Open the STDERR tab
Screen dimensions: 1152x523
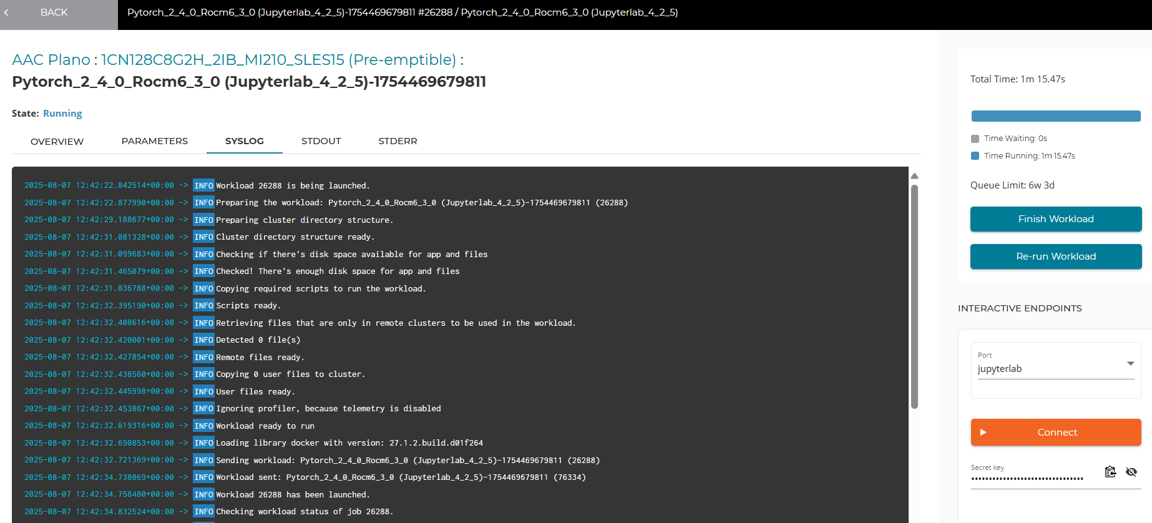[398, 141]
